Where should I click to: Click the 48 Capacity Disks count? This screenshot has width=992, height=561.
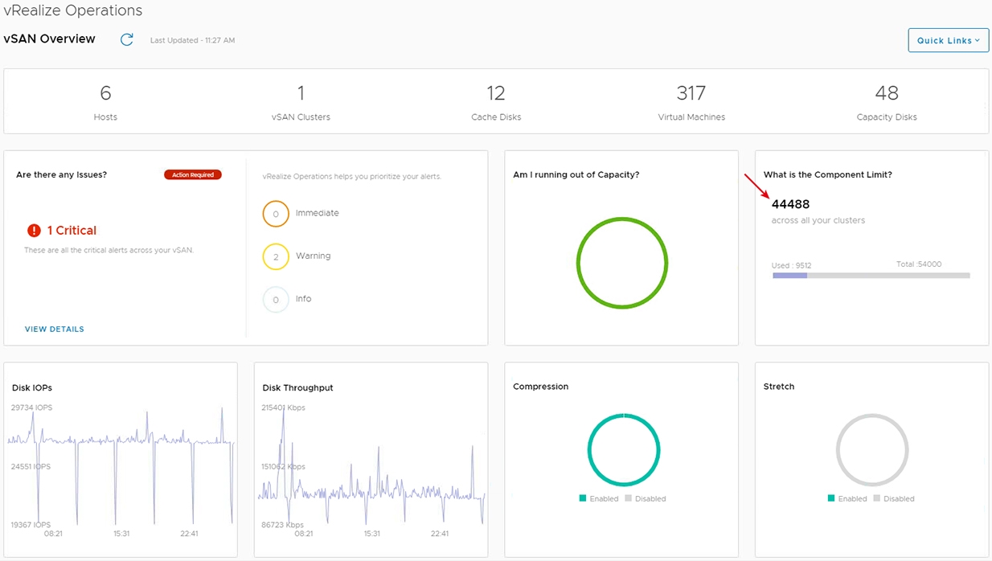(x=887, y=93)
